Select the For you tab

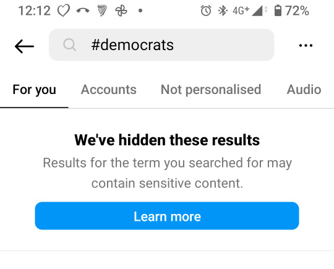click(34, 90)
